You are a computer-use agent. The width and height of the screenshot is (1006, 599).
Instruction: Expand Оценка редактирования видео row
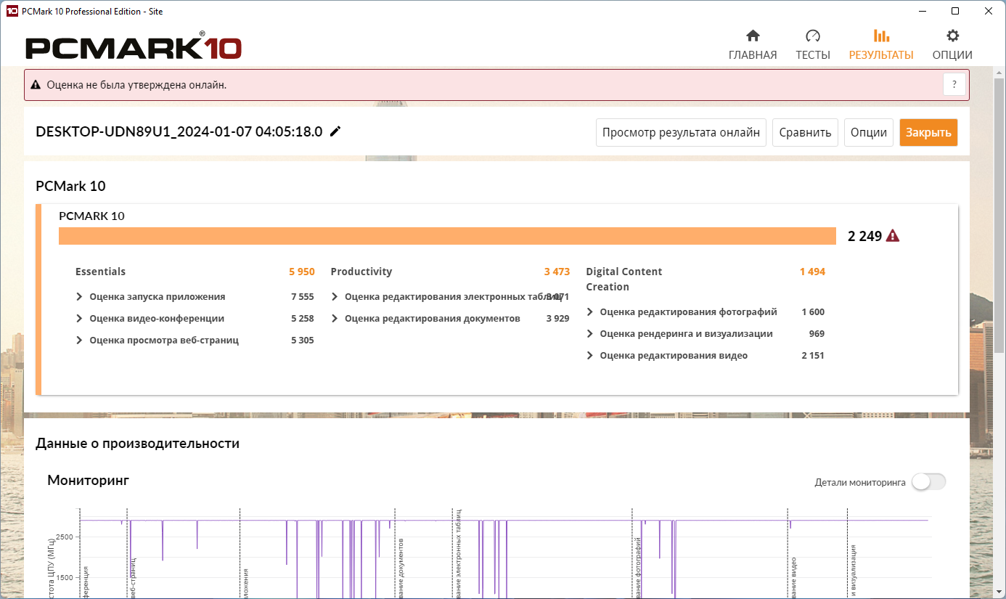(x=590, y=356)
